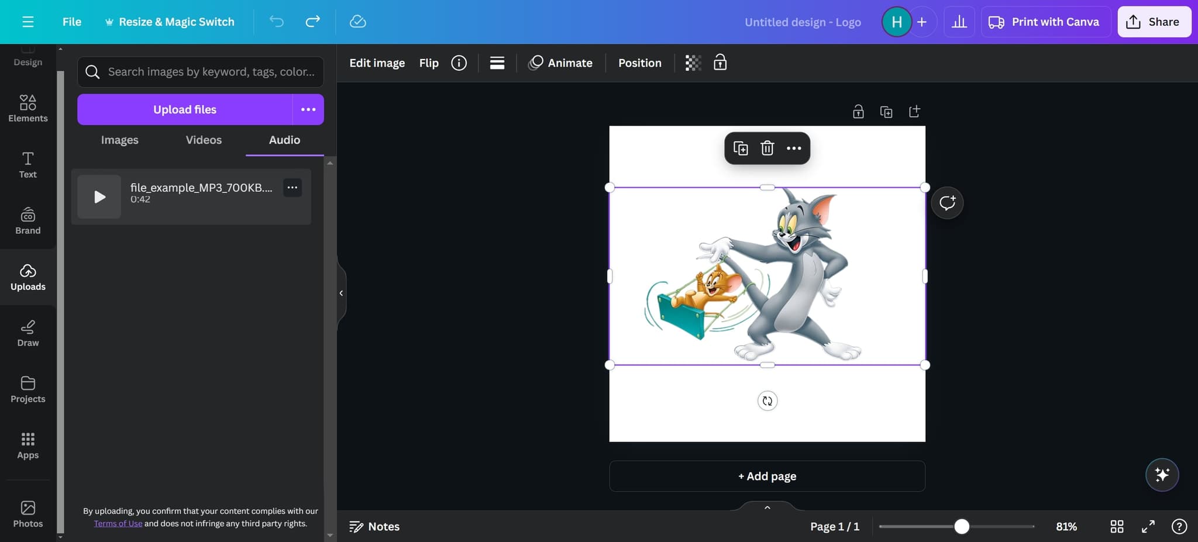1198x542 pixels.
Task: Open the Apps panel
Action: pos(27,446)
